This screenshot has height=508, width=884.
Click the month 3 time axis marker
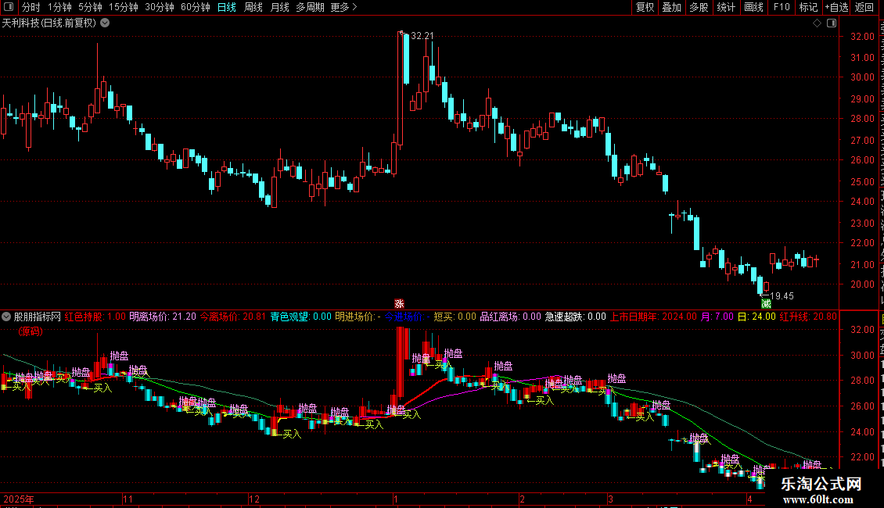pos(610,499)
